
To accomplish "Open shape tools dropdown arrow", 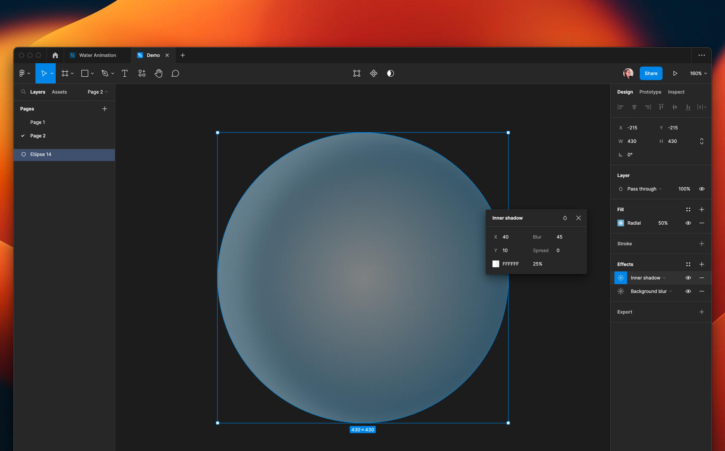I will [92, 73].
